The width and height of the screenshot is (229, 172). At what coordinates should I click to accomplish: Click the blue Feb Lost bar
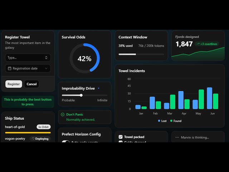[x=152, y=103]
